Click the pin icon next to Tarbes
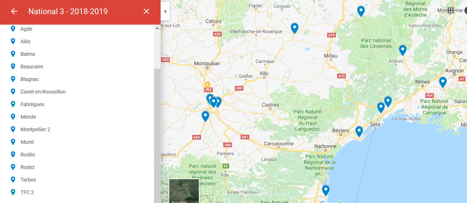467x203 pixels. click(13, 179)
